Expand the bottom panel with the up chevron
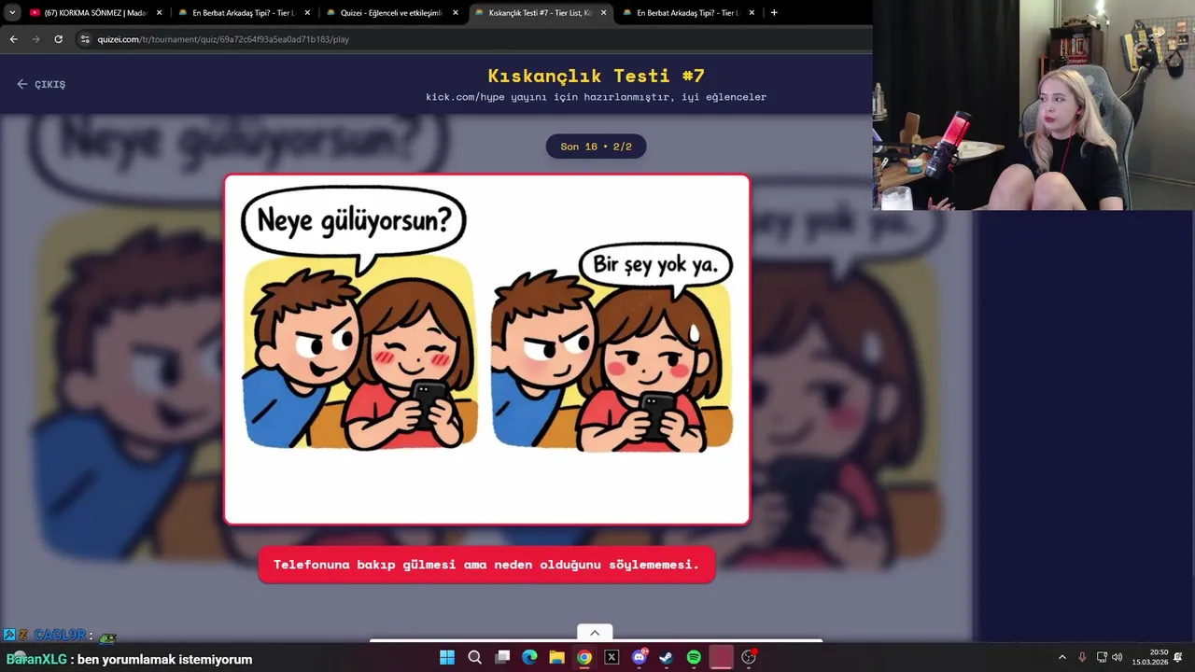The height and width of the screenshot is (672, 1195). pyautogui.click(x=595, y=633)
